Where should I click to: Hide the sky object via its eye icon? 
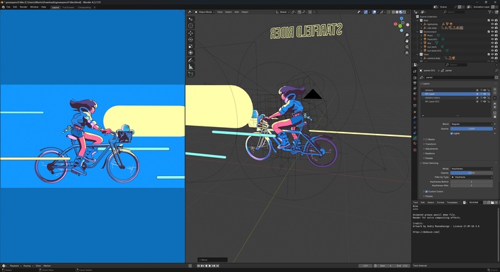pyautogui.click(x=493, y=43)
